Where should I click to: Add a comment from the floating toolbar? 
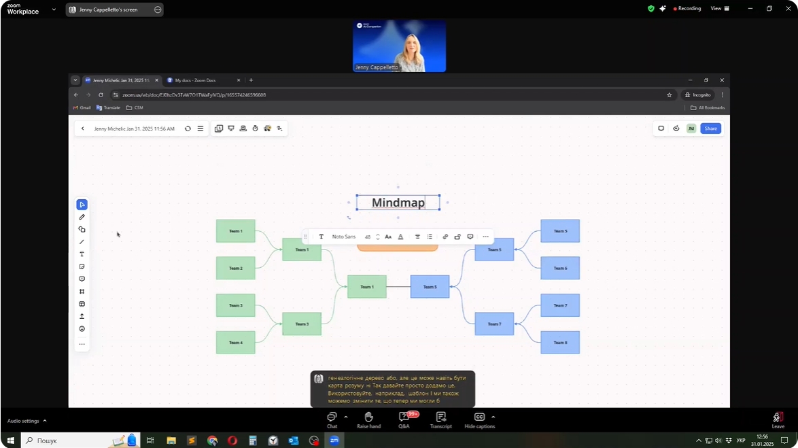pyautogui.click(x=470, y=237)
